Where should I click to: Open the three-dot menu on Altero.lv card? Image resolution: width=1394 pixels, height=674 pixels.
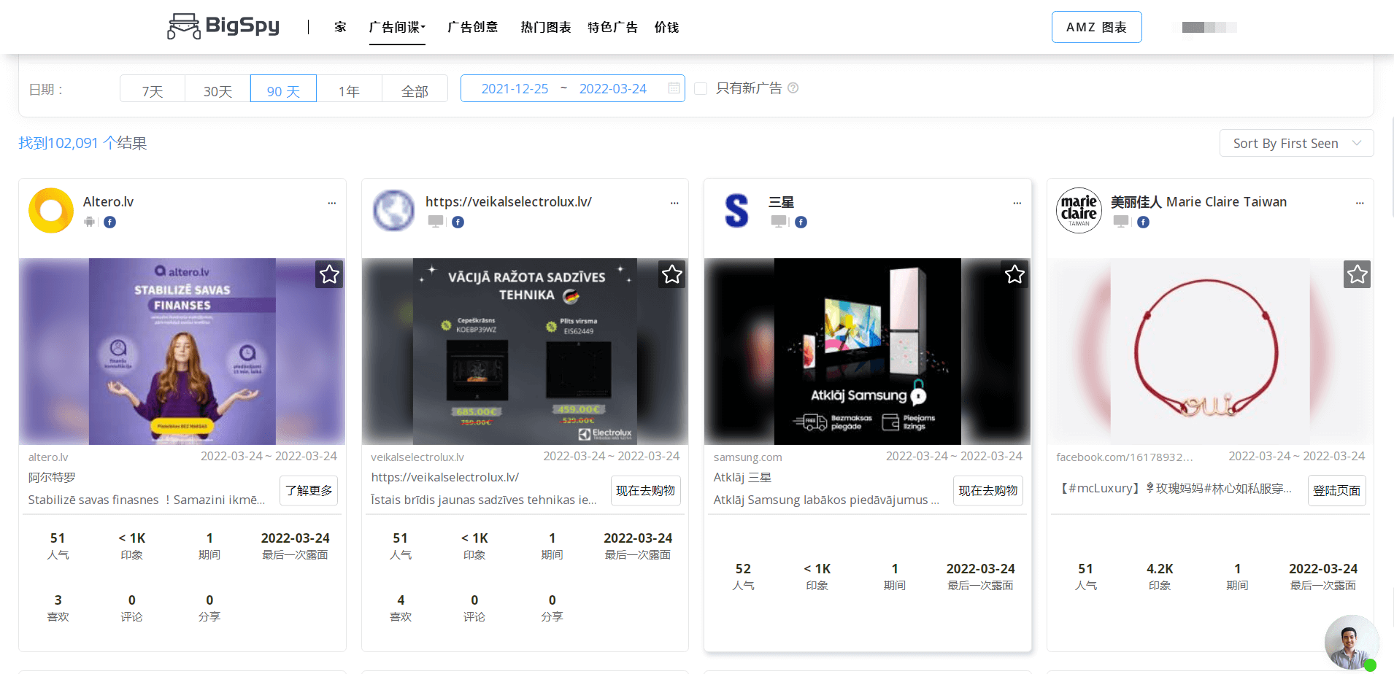[x=332, y=203]
